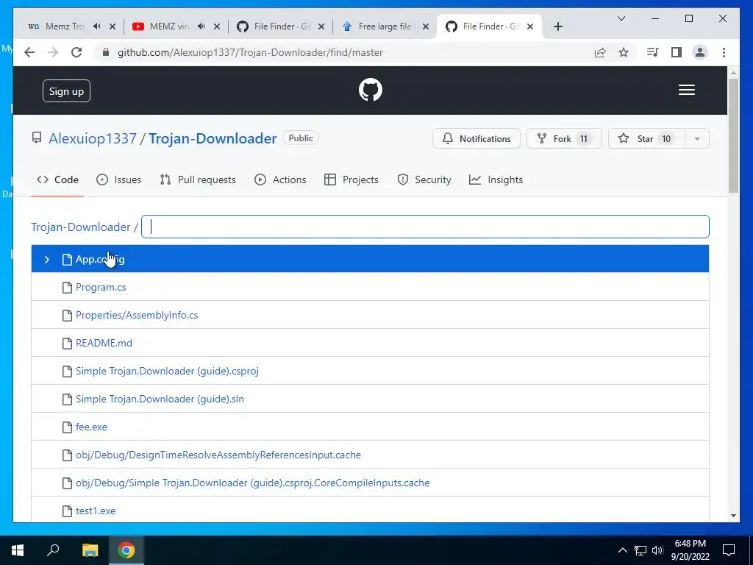The height and width of the screenshot is (565, 753).
Task: Open Windows Start menu
Action: click(x=18, y=550)
